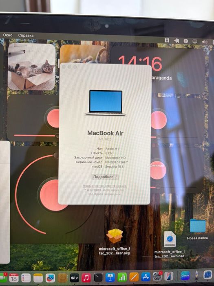
Task: Click the 8 ГБ memory value
Action: click(x=108, y=153)
